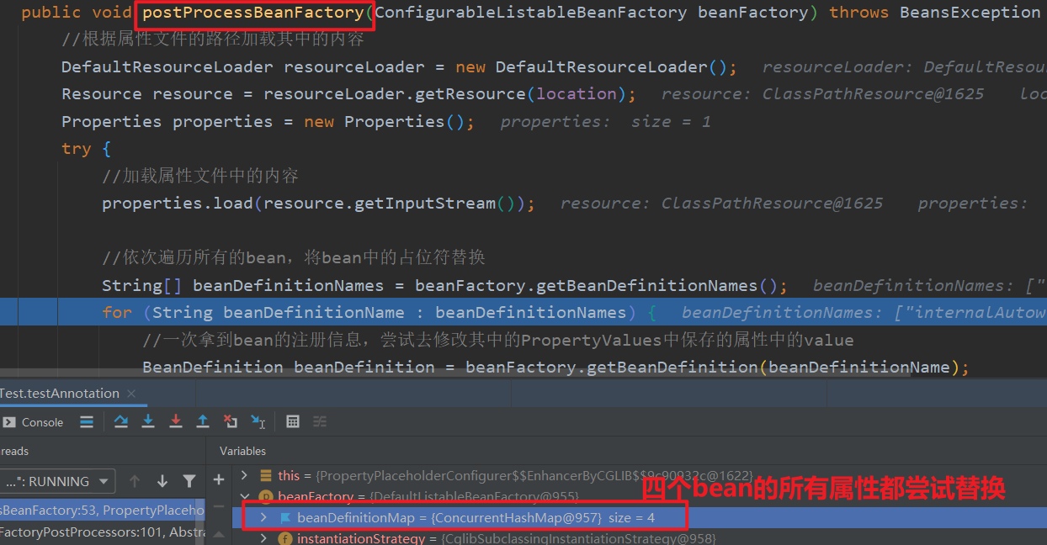
Task: Click the Show Execution Point icon
Action: [x=87, y=421]
